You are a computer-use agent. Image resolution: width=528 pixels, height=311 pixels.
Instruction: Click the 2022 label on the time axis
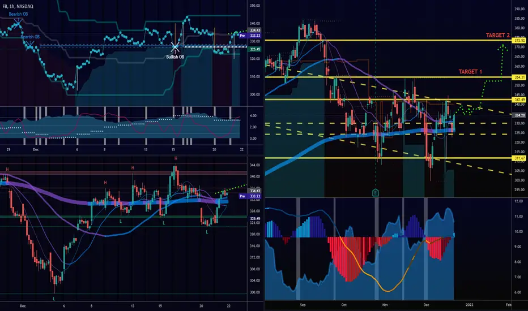coord(470,305)
